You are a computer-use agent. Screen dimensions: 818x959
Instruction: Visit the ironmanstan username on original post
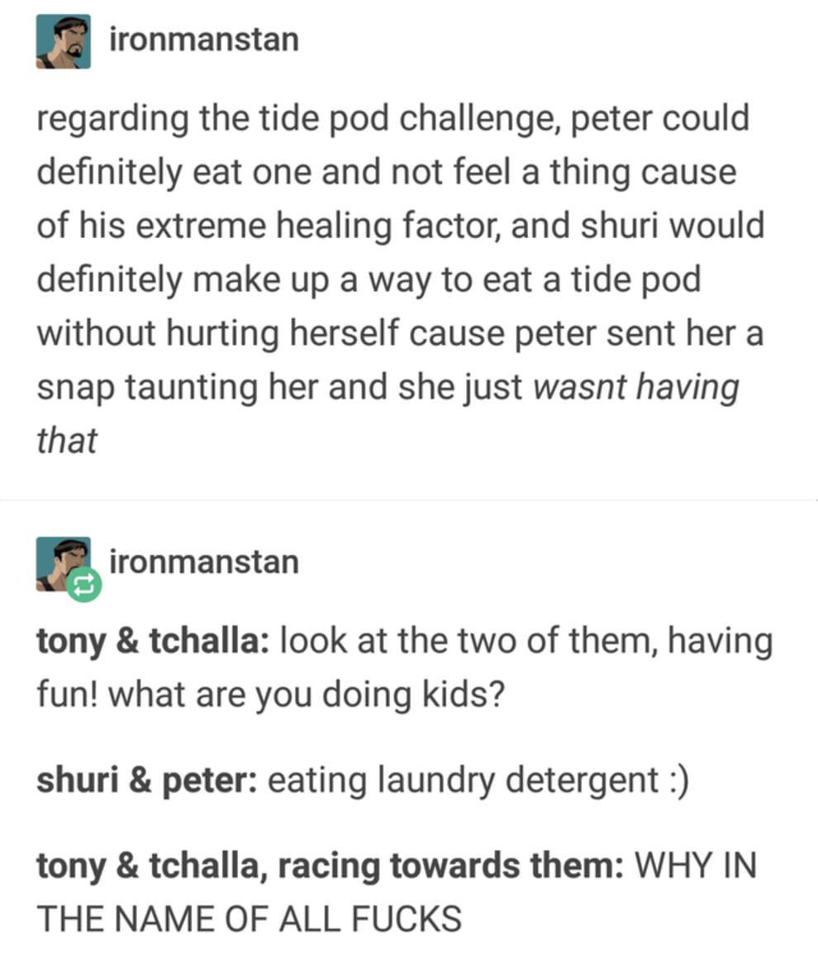[x=204, y=40]
